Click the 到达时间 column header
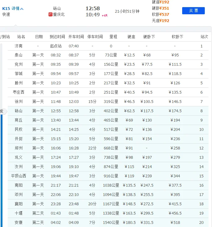The image size is (215, 227). [x=57, y=37]
